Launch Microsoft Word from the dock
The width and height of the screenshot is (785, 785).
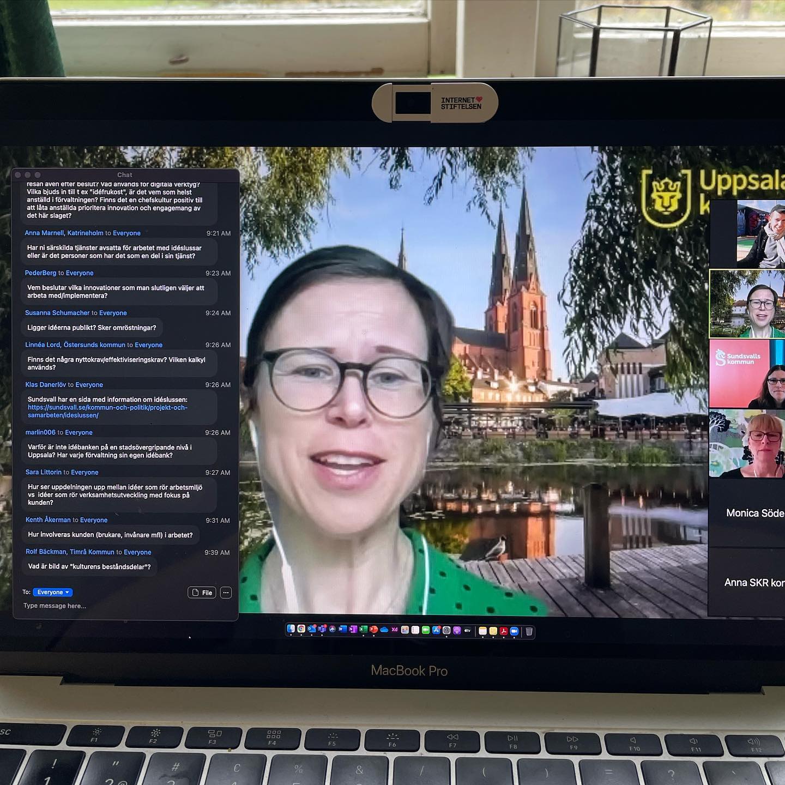pos(342,630)
